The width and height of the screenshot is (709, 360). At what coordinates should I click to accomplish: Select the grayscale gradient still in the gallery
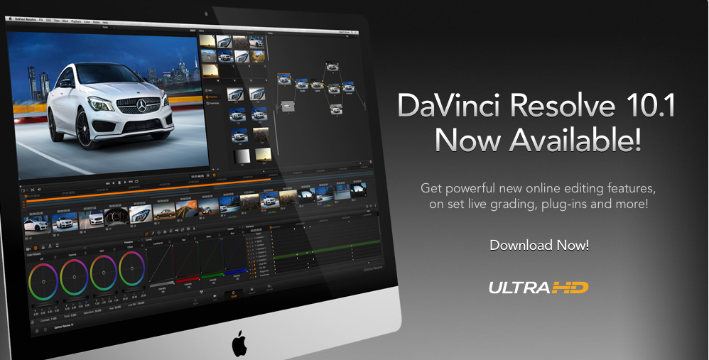[242, 156]
